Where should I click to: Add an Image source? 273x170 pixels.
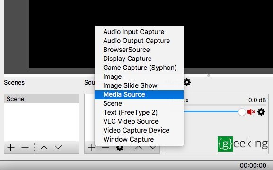139,76
